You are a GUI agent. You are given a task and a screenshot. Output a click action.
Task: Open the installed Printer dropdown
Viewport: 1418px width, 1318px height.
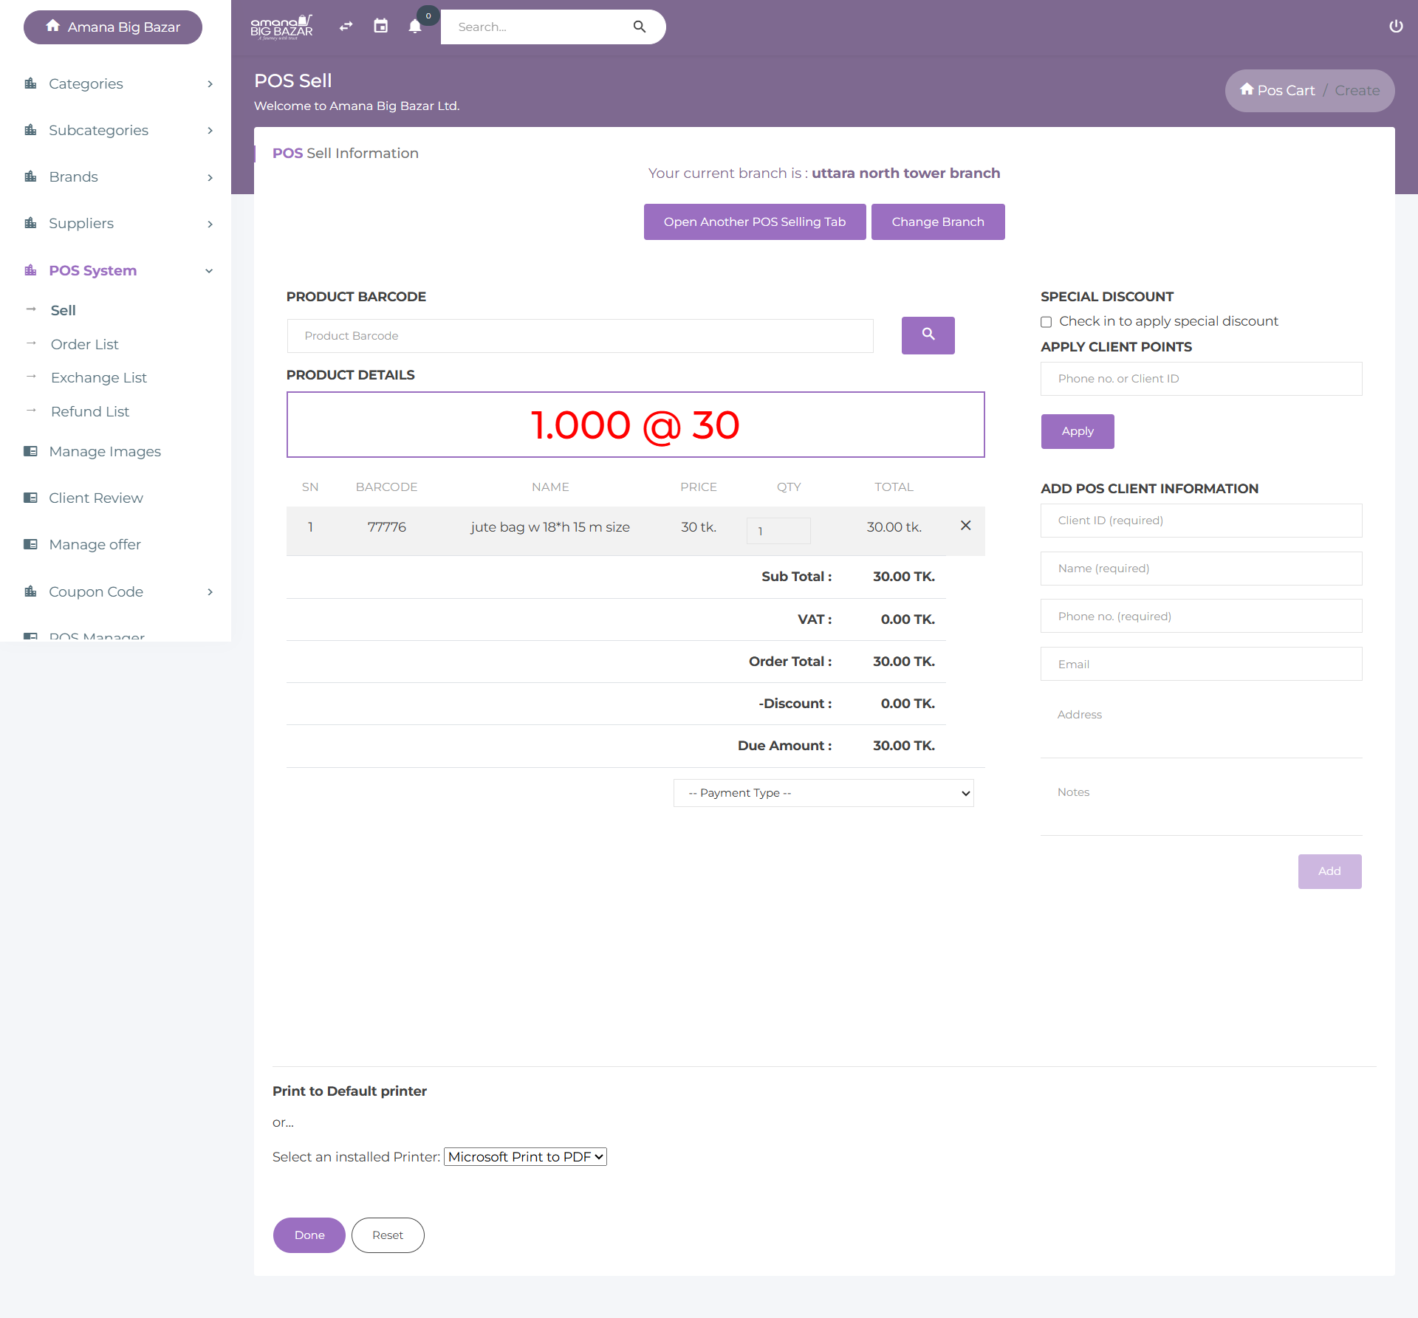pyautogui.click(x=525, y=1157)
